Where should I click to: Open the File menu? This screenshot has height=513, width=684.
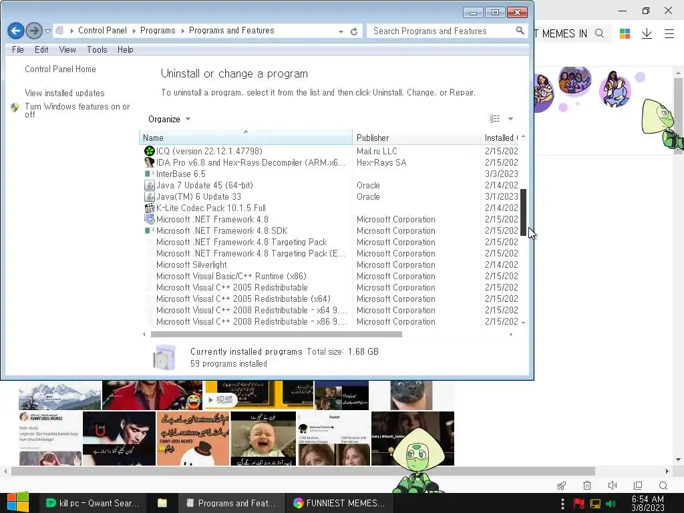[x=18, y=49]
